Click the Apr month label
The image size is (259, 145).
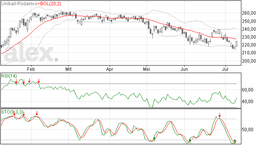(110, 69)
